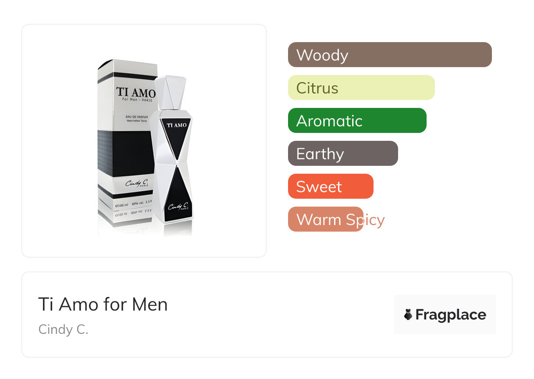Click the Citrus accord bar
The width and height of the screenshot is (534, 379).
point(361,88)
